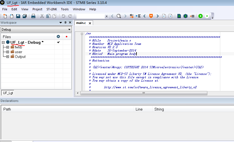Expand the fwlib folder
This screenshot has width=234, height=142.
coord(8,47)
